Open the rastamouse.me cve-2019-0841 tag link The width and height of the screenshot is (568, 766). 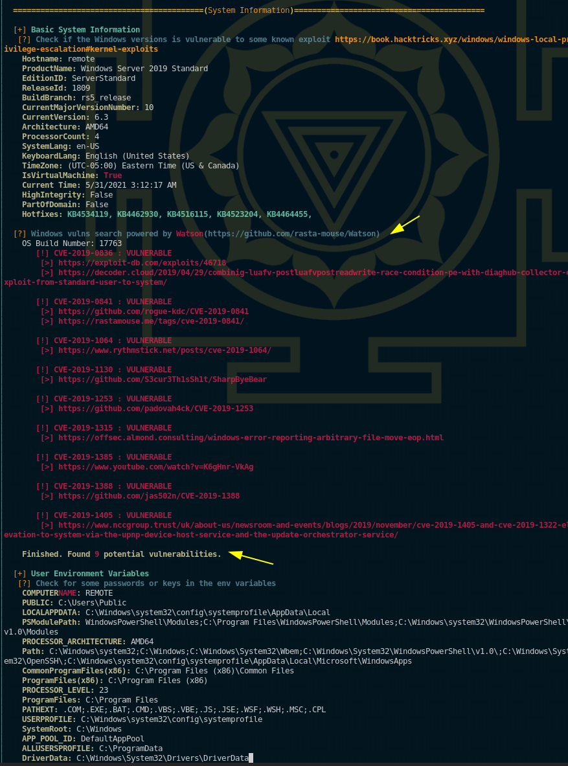click(x=151, y=321)
